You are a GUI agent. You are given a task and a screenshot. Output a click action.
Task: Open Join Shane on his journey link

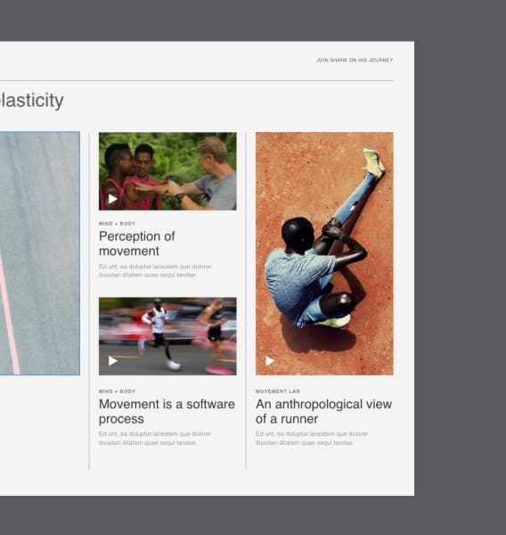[x=355, y=60]
